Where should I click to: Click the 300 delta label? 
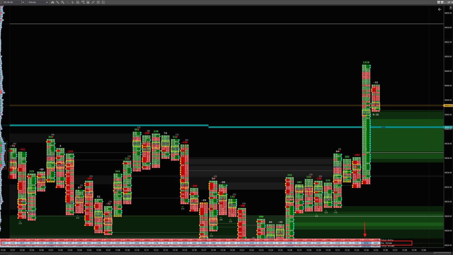tap(261, 217)
